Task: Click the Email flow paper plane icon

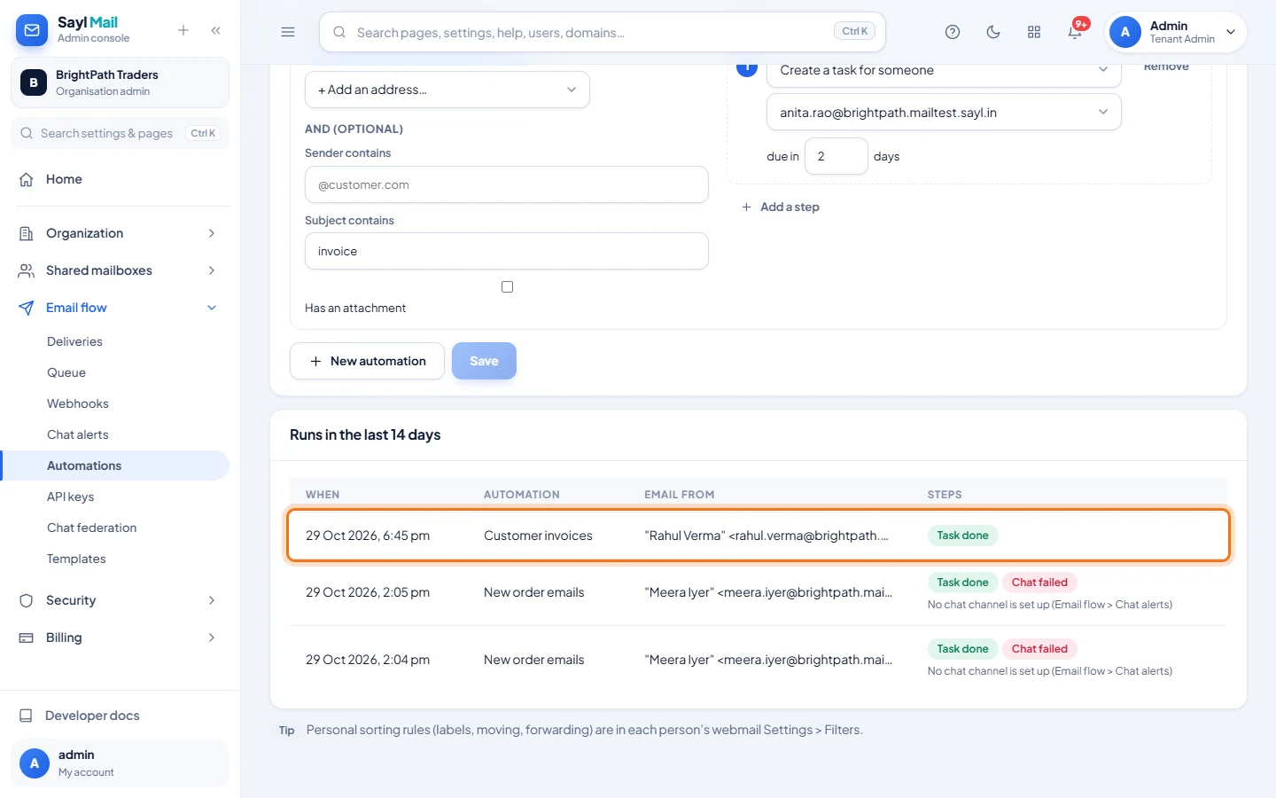Action: (27, 308)
